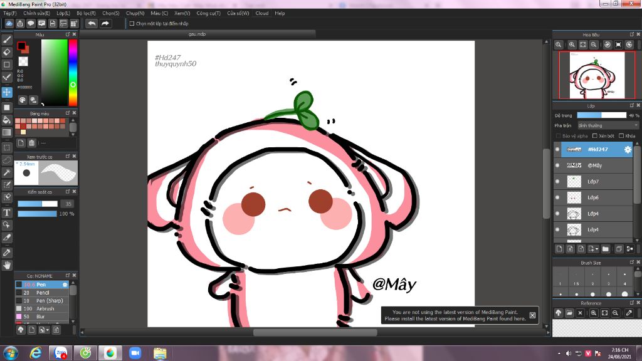
Task: Adjust the Độ trong opacity slider
Action: pos(601,115)
